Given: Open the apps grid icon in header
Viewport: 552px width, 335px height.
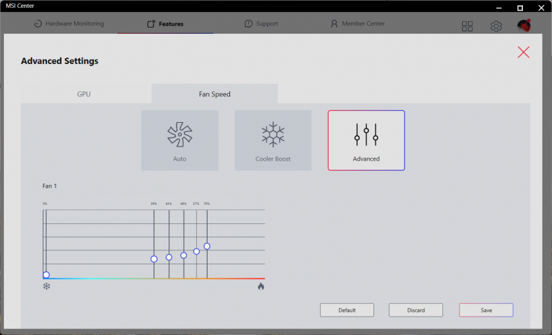Looking at the screenshot, I should (467, 26).
